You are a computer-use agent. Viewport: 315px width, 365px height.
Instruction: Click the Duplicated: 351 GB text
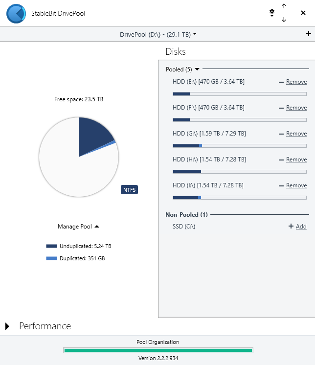82,258
